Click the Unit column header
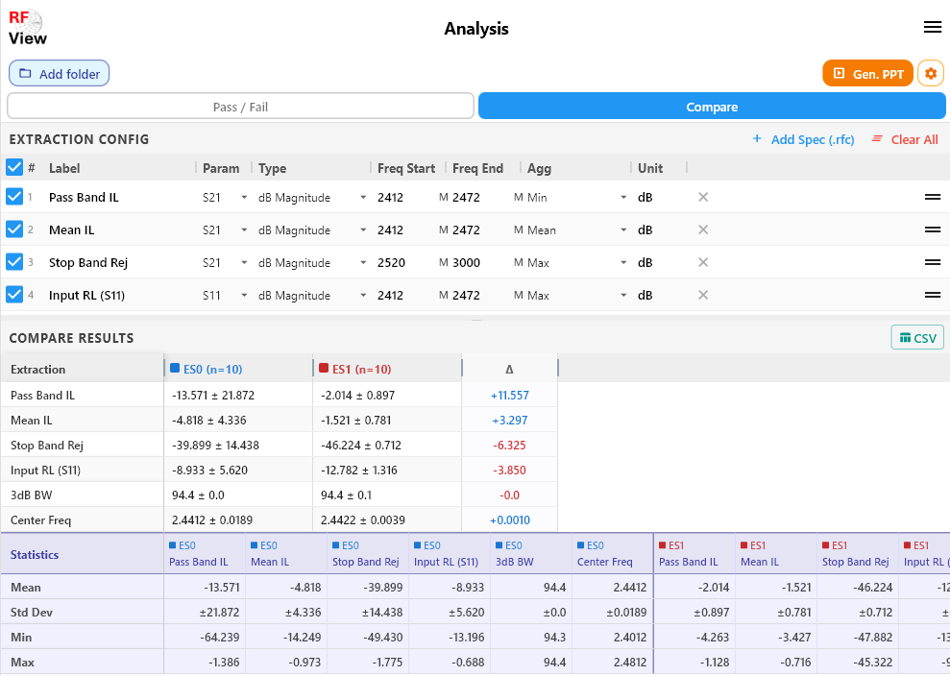Viewport: 950px width, 676px height. point(650,168)
